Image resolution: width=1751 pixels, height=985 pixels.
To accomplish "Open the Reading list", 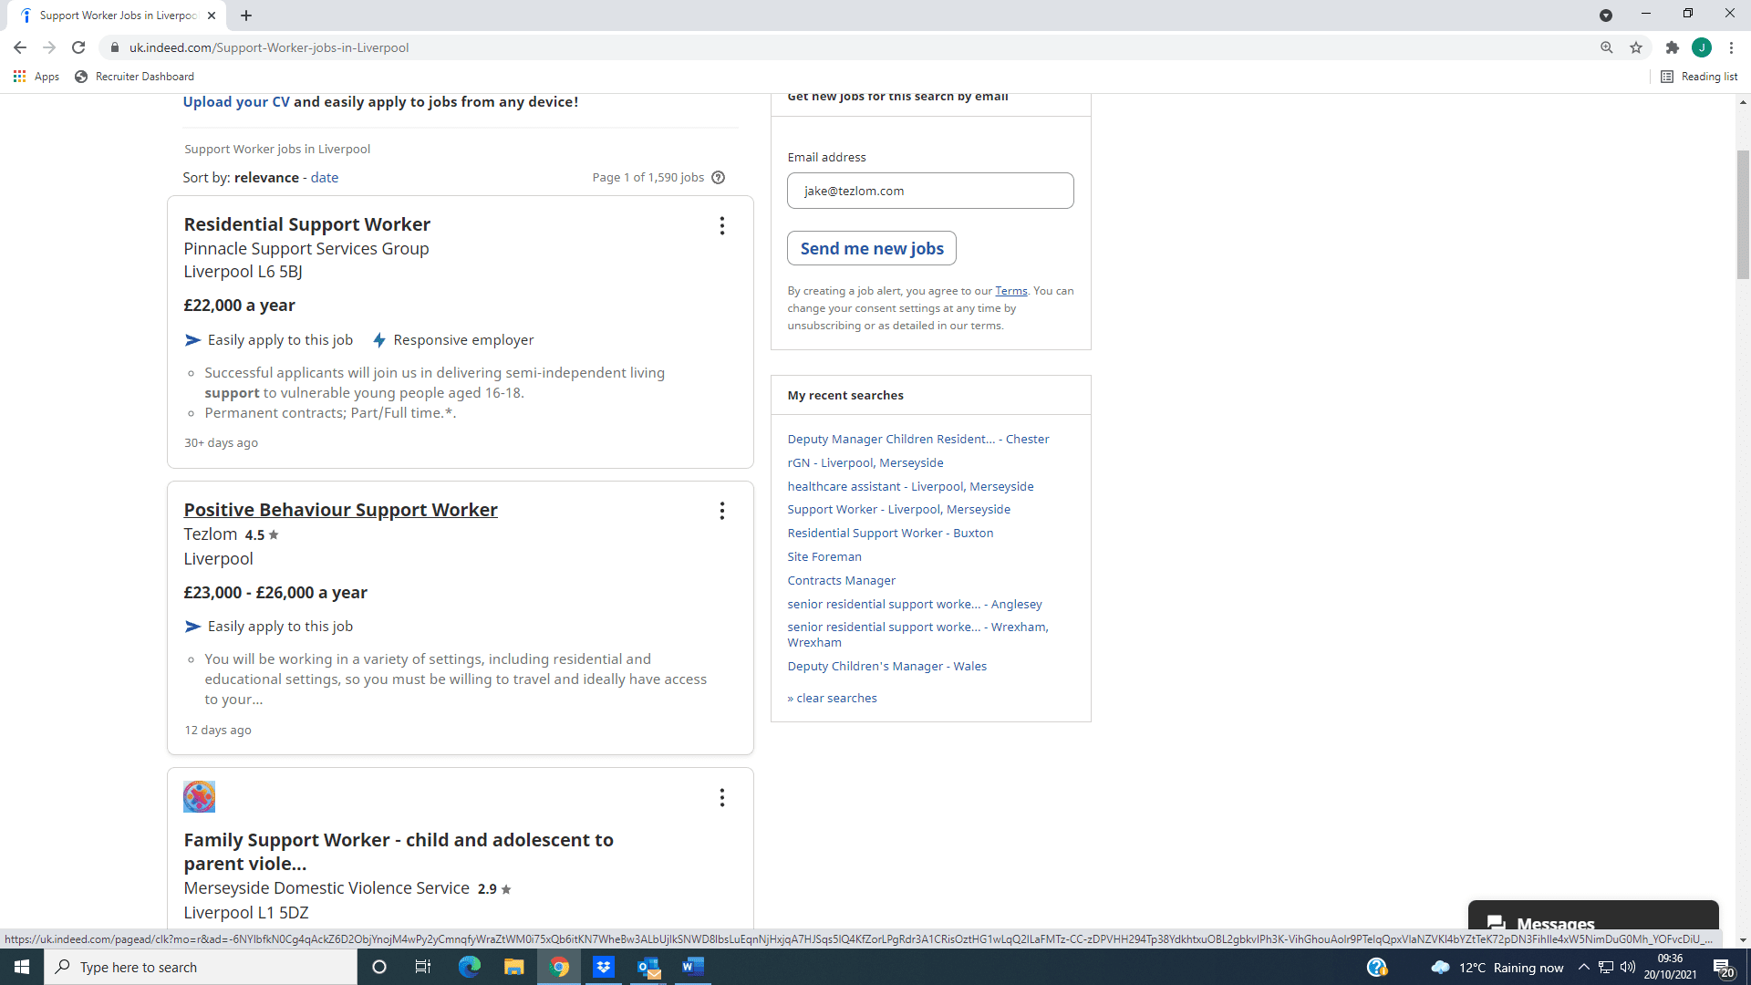I will coord(1699,77).
